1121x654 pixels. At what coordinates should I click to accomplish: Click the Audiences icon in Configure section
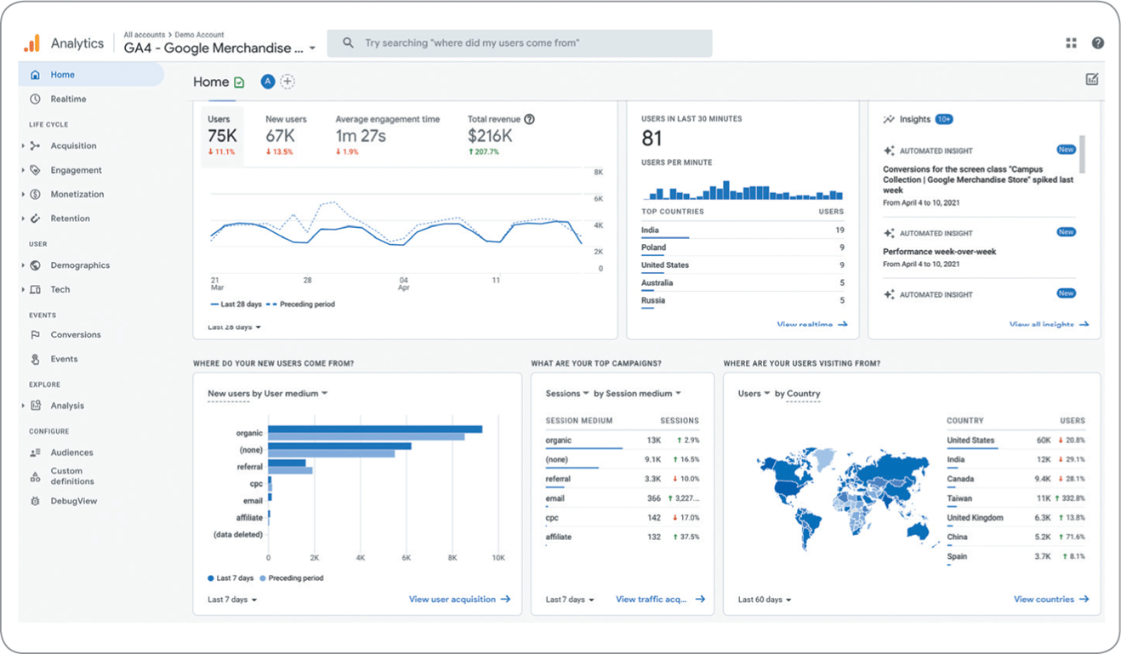[x=35, y=452]
